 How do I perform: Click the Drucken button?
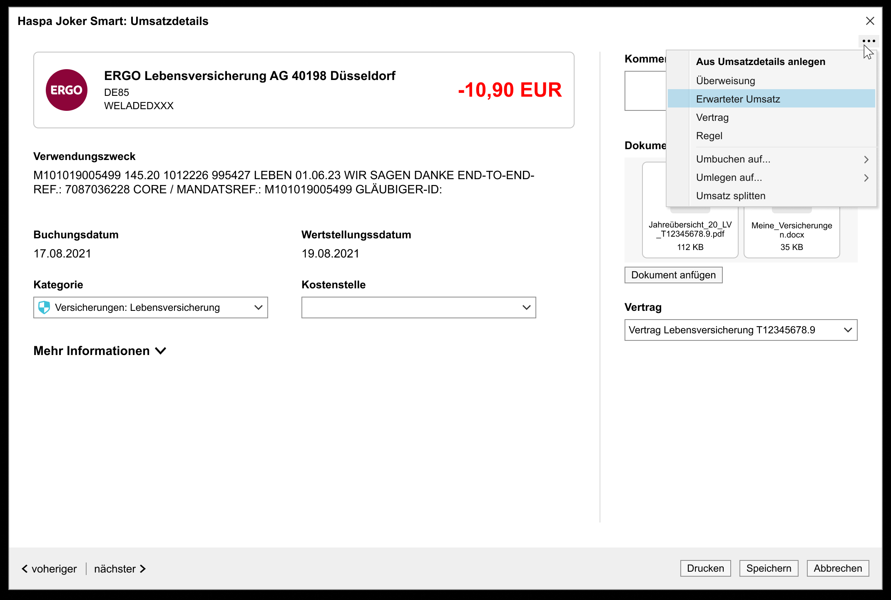click(706, 568)
